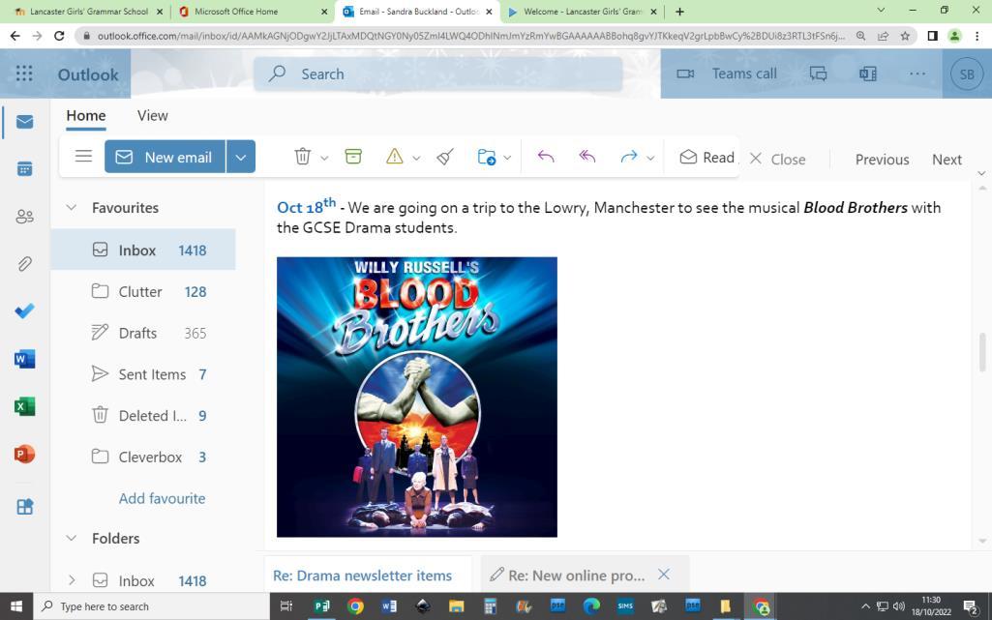Viewport: 992px width, 620px height.
Task: Open People contacts in left rail
Action: [24, 217]
